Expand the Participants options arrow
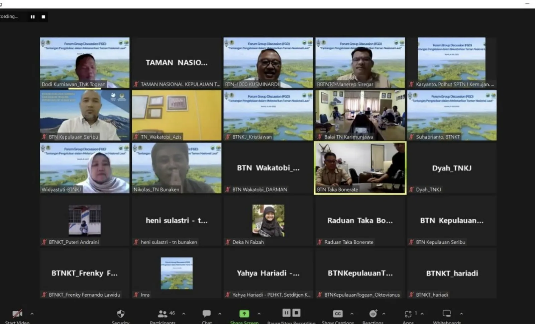 [x=184, y=314]
